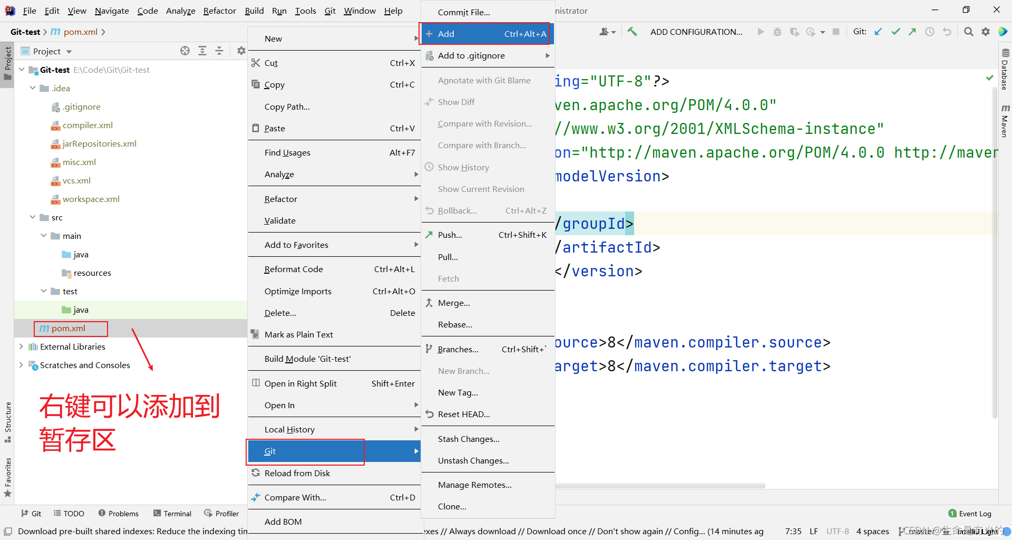The image size is (1012, 540).
Task: Click the Git rollback icon in toolbar
Action: (x=947, y=32)
